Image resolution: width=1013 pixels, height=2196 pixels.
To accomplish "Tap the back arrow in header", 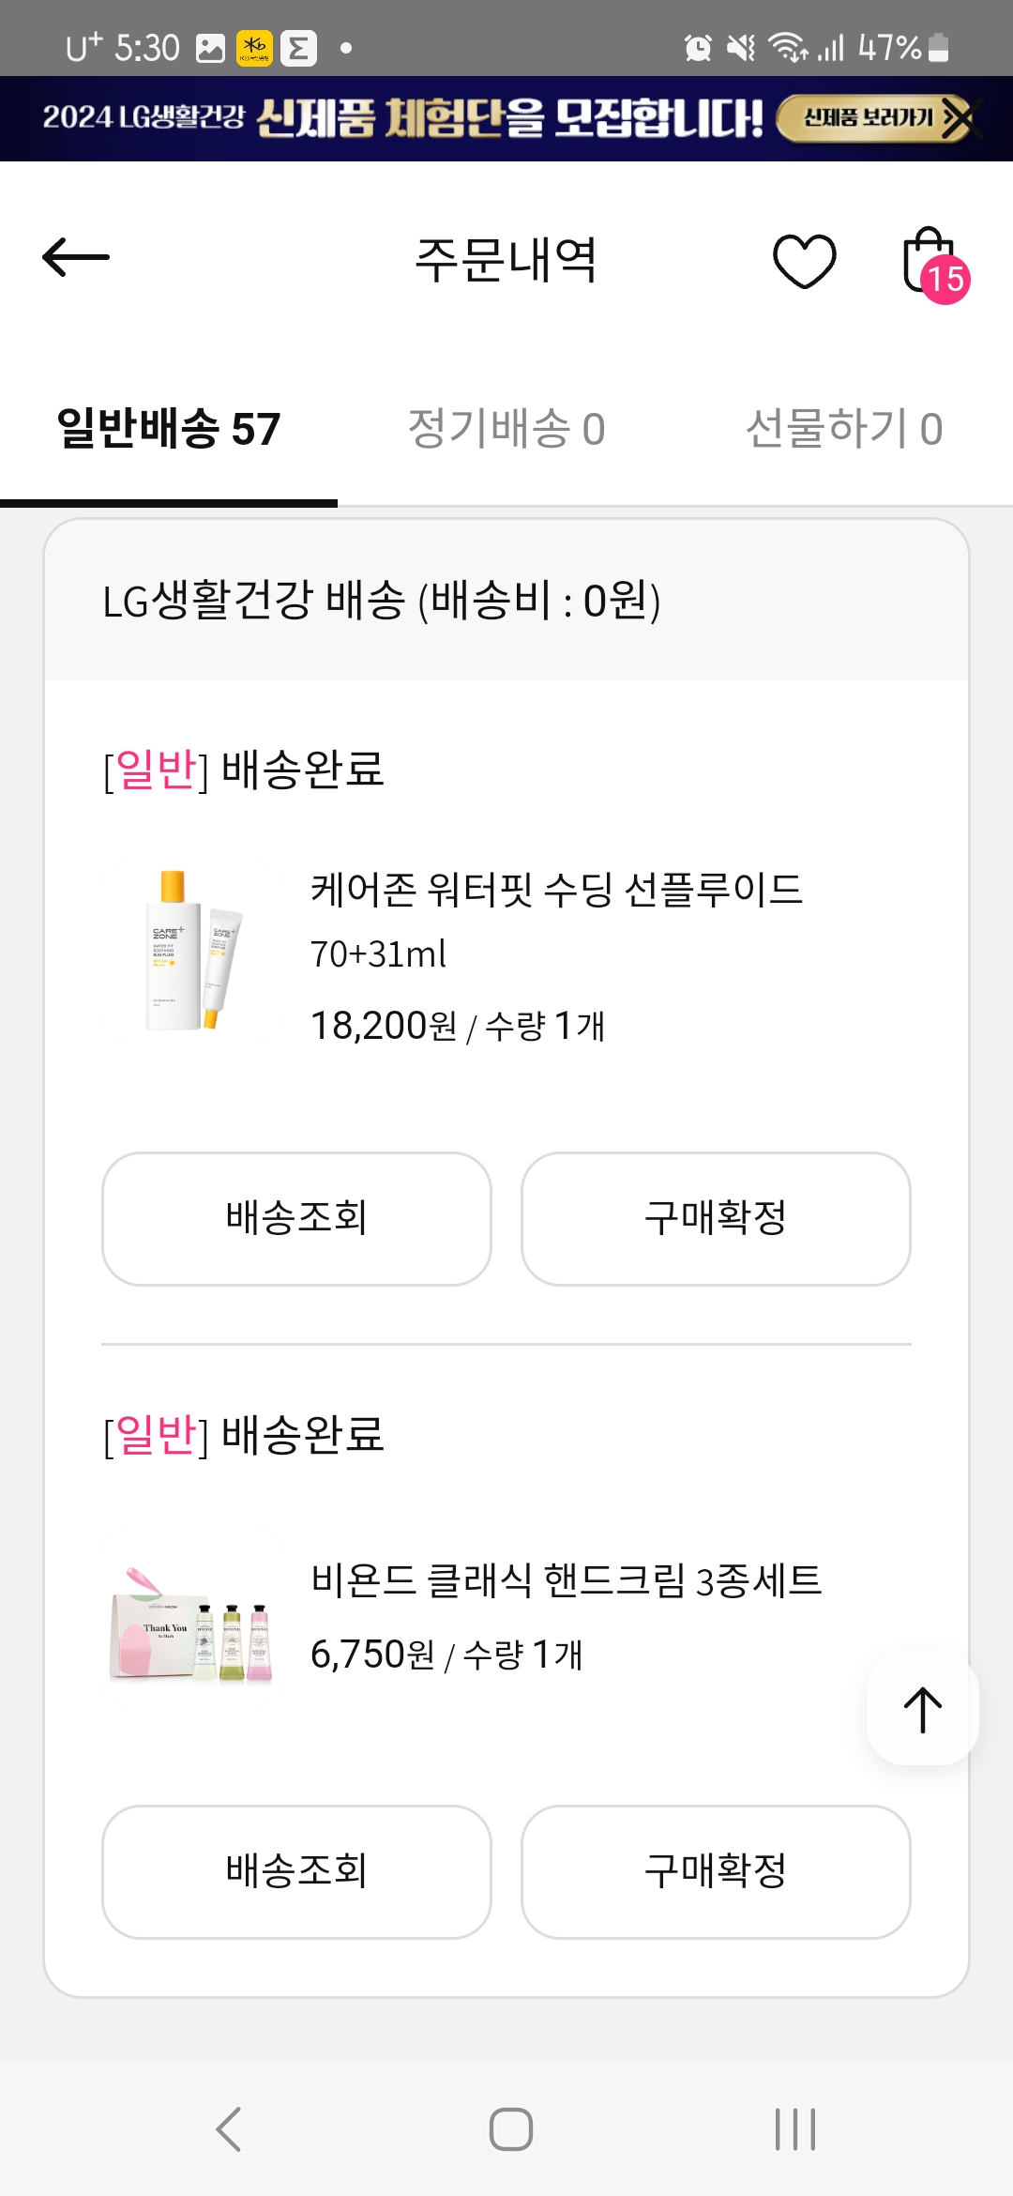I will tap(76, 258).
